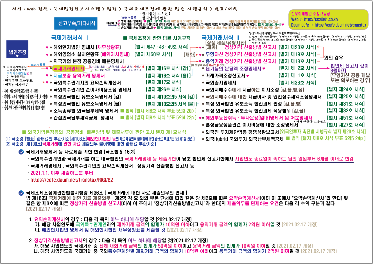This screenshot has height=264, width=373.
Task: Click blue check icon beside 자료제출 기한 변경
Action: pyautogui.click(x=21, y=152)
